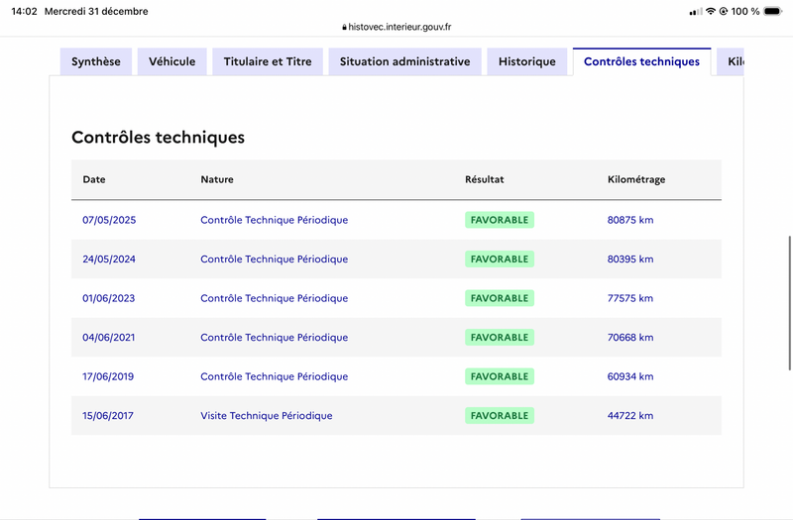This screenshot has width=793, height=520.
Task: Tap the cellular signal bars icon
Action: click(x=694, y=11)
